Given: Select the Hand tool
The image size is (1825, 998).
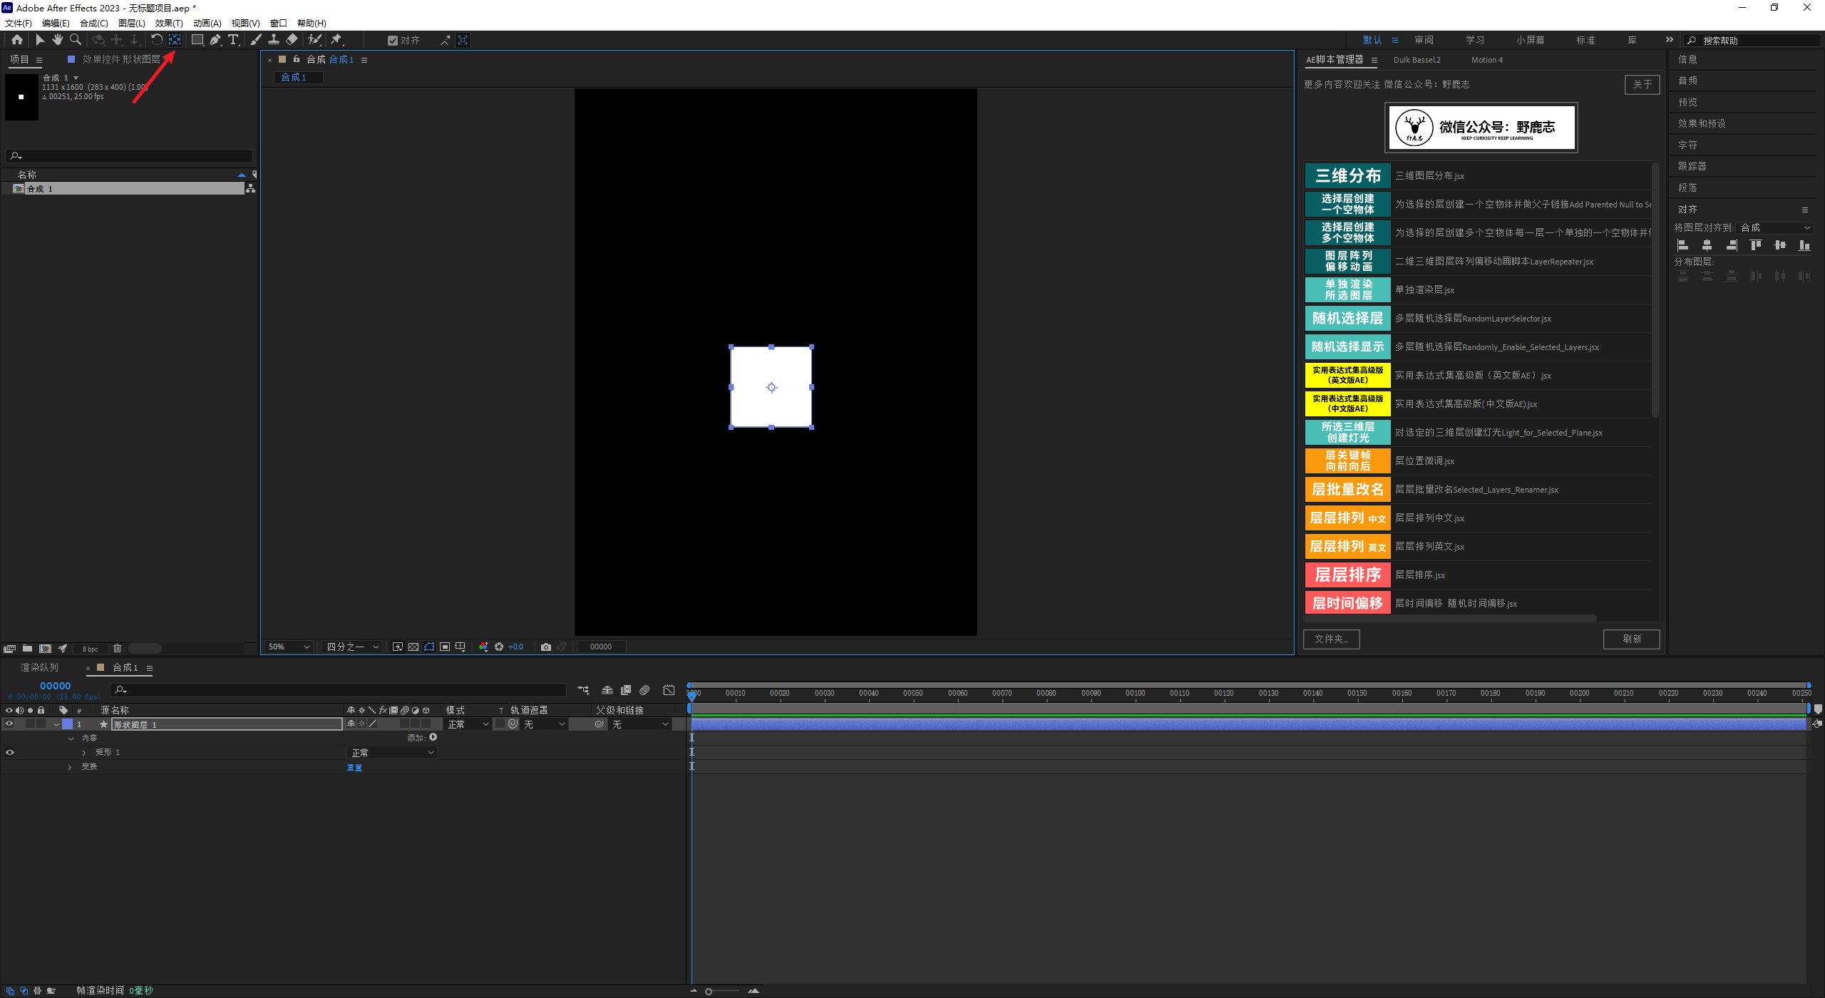Looking at the screenshot, I should click(x=58, y=40).
